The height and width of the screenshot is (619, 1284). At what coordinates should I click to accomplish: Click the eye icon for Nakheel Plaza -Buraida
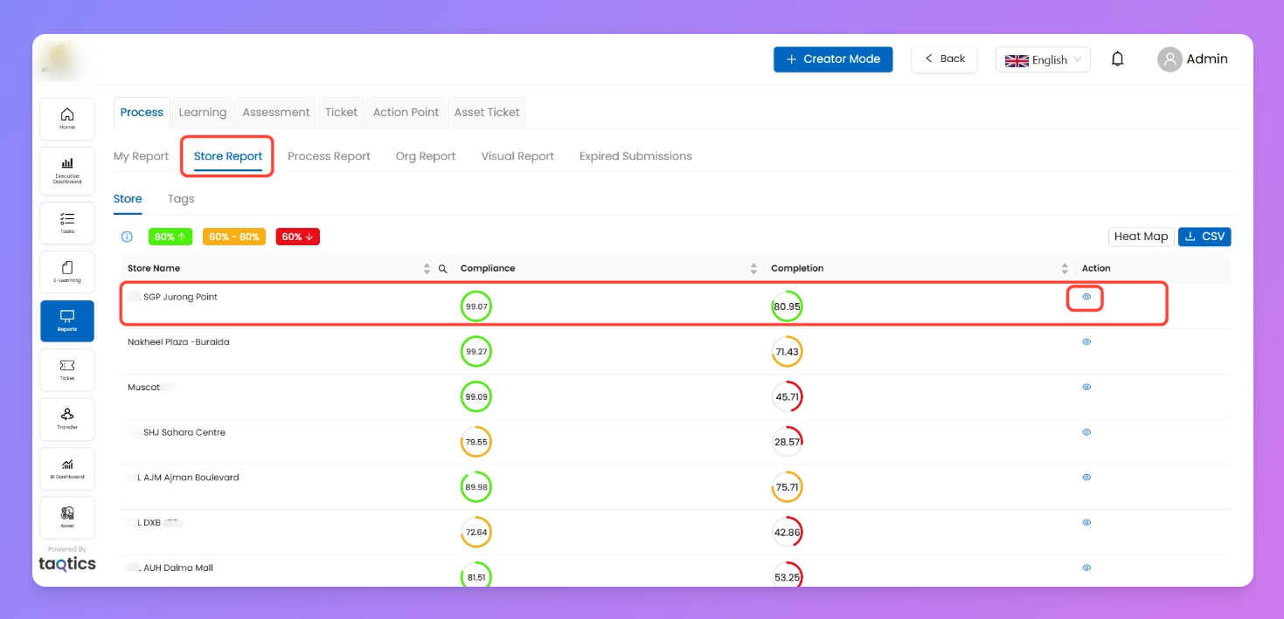click(1086, 342)
